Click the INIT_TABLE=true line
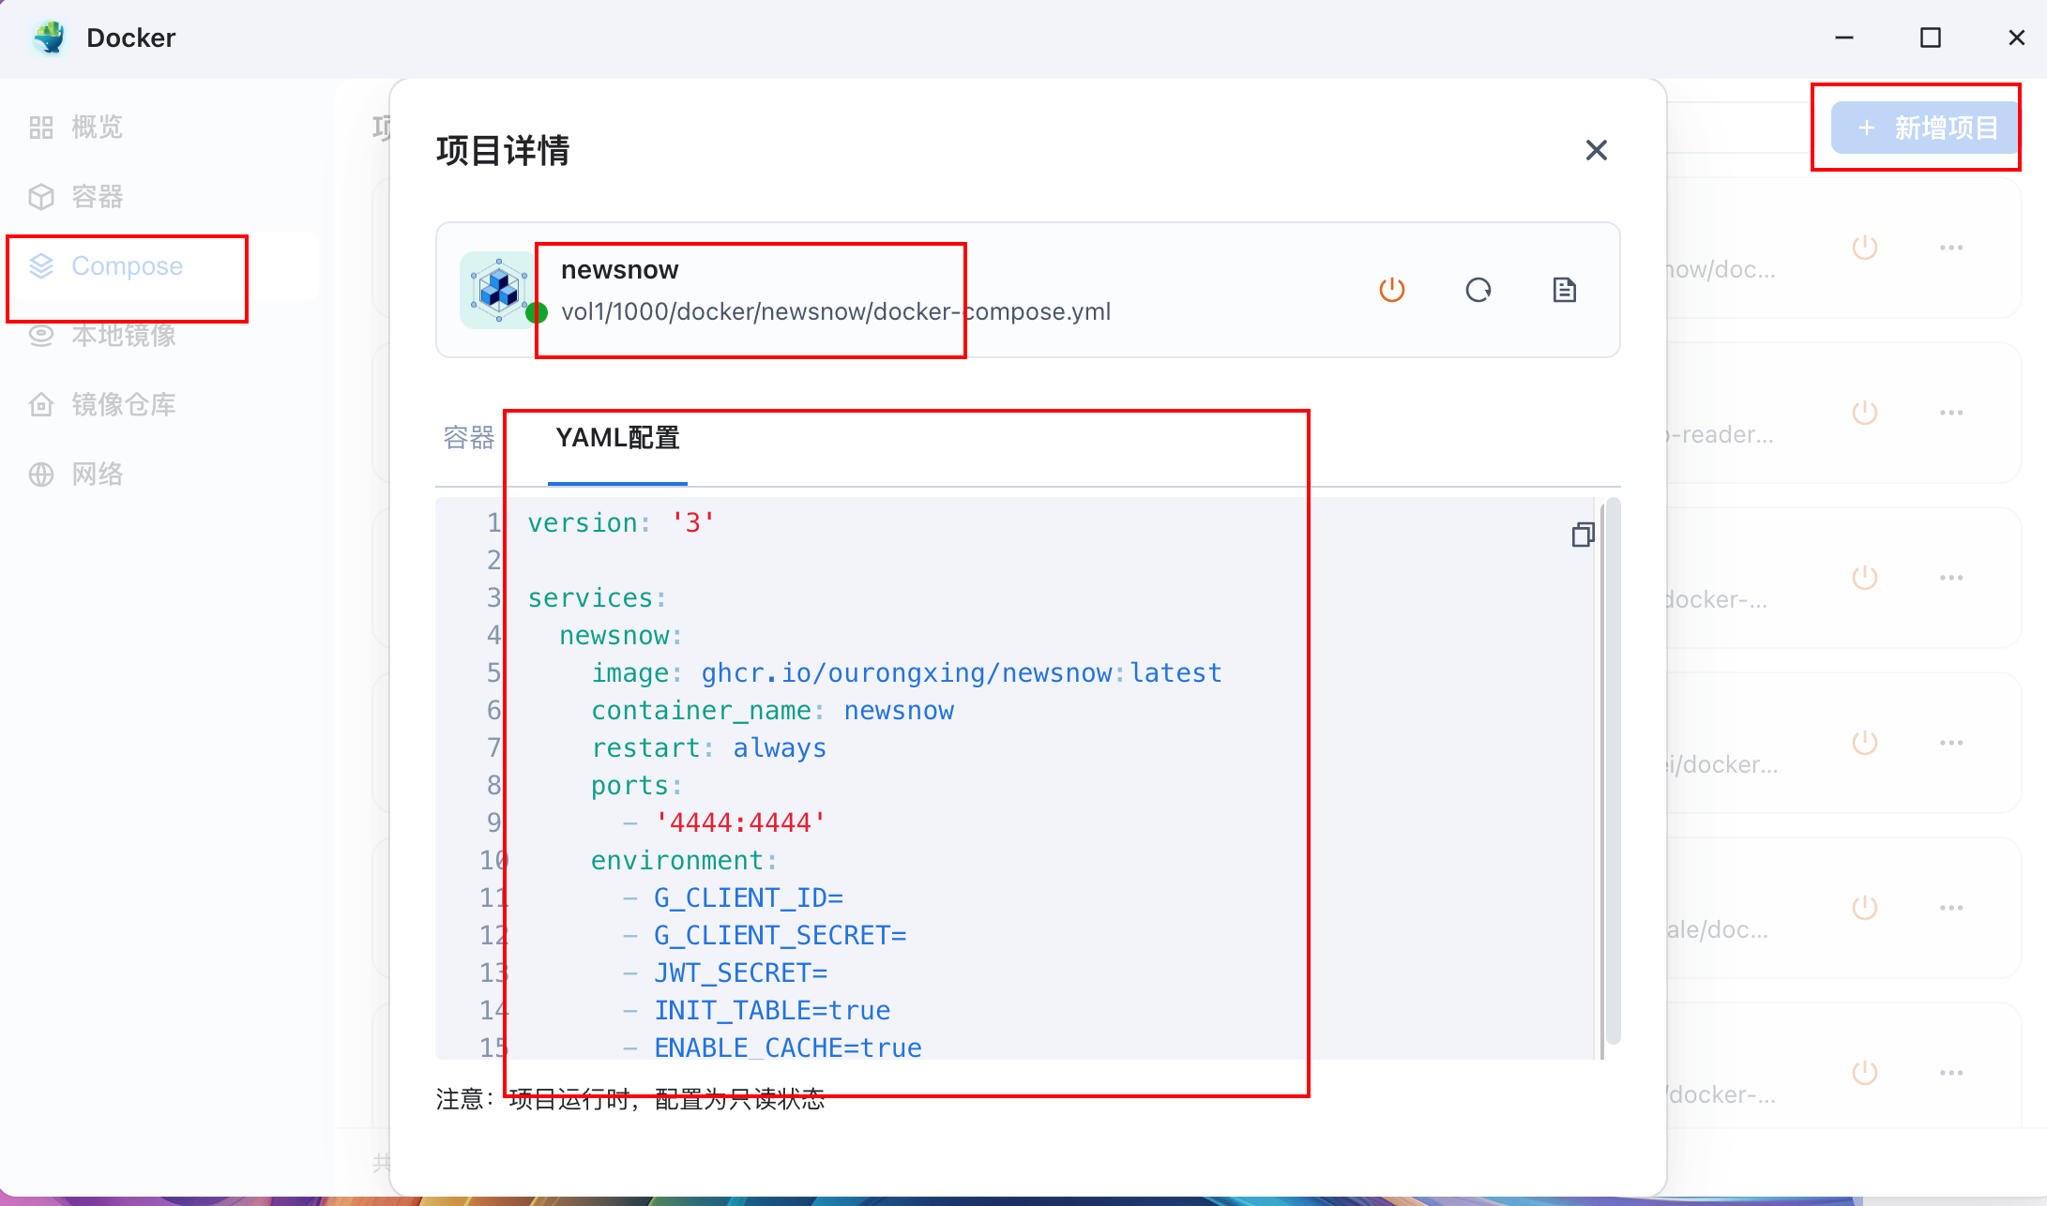The image size is (2047, 1206). point(756,1011)
